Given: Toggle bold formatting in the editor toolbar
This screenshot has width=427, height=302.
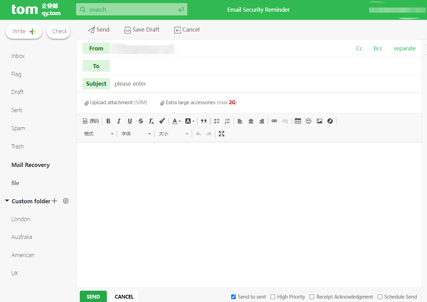Looking at the screenshot, I should point(108,121).
